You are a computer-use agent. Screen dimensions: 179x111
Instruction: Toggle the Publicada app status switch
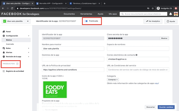(86, 21)
